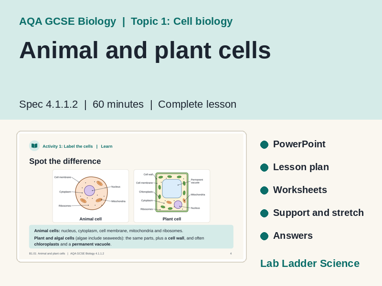Click the green bullet next to Worksheets
The image size is (382, 286).
264,190
